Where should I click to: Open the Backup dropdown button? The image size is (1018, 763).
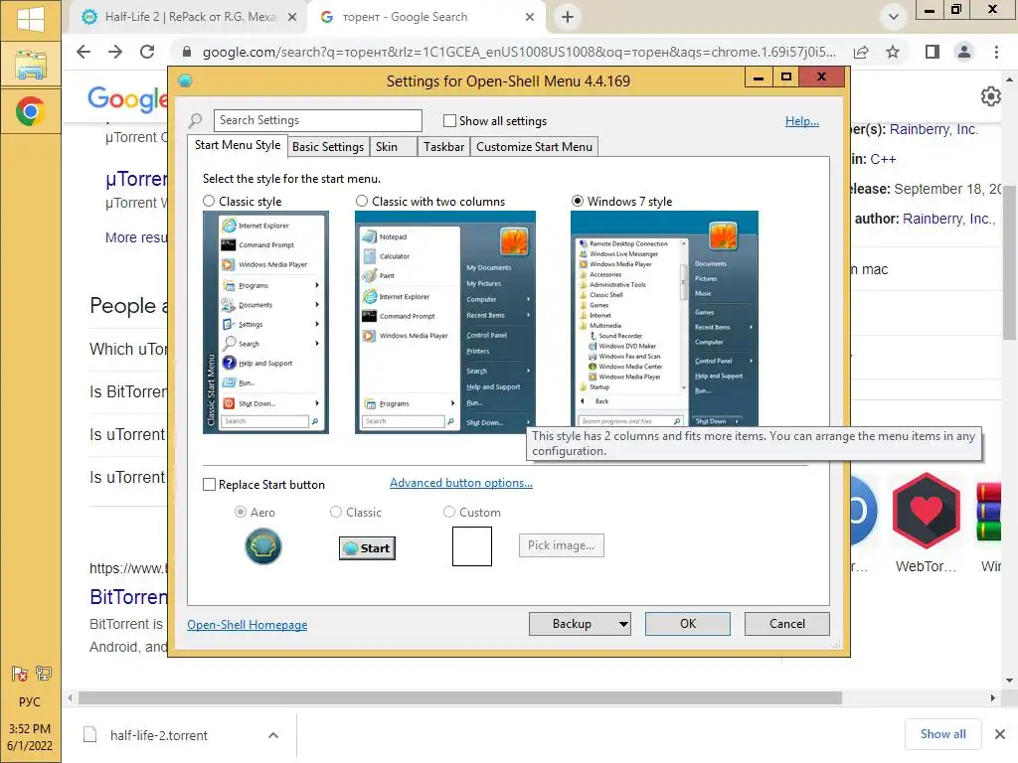[x=580, y=624]
